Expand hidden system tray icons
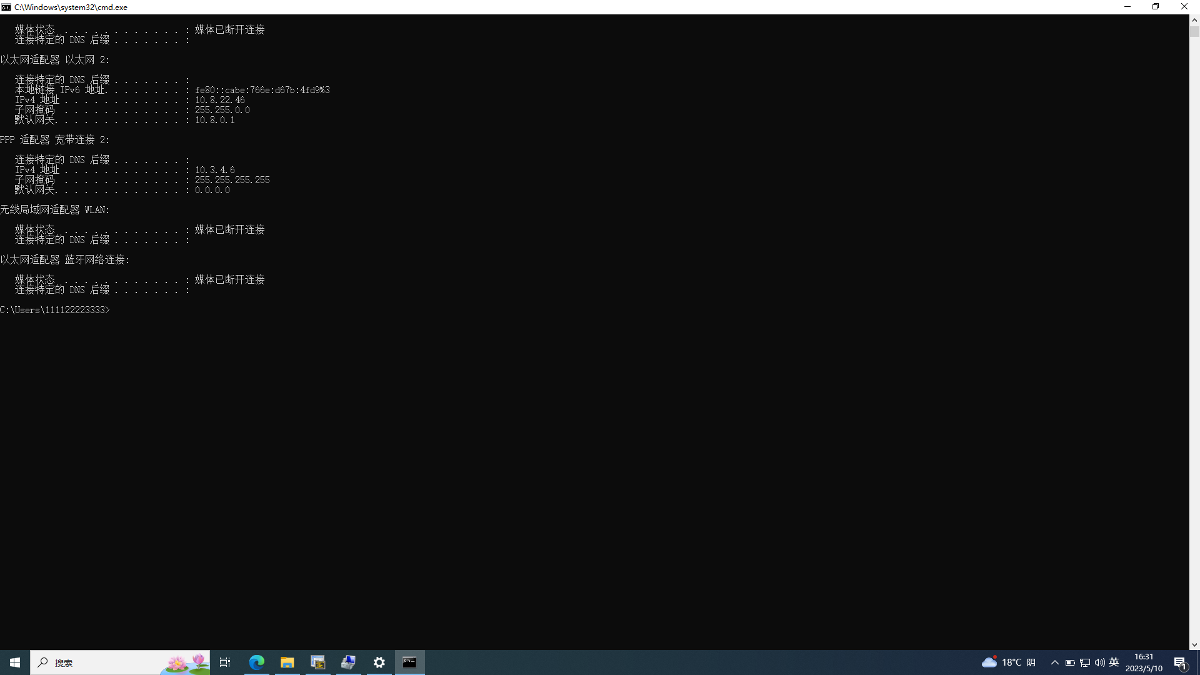The width and height of the screenshot is (1200, 675). [1055, 662]
